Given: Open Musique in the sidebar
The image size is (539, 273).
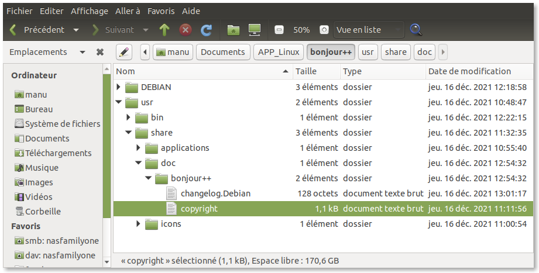Looking at the screenshot, I should click(x=36, y=168).
